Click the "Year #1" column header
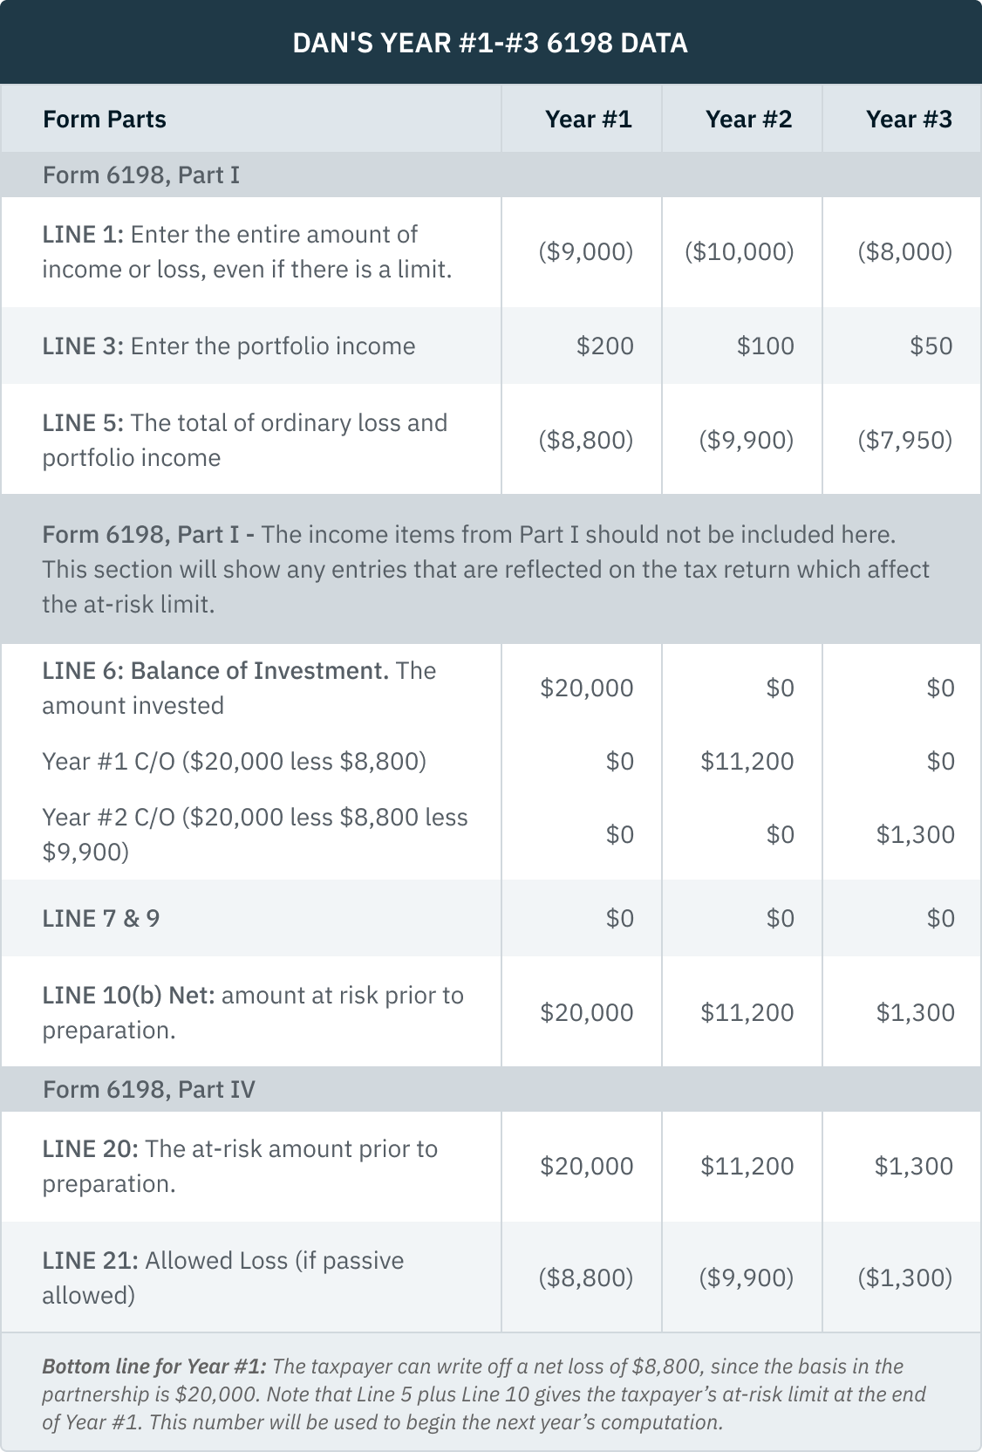The width and height of the screenshot is (982, 1452). [x=588, y=120]
